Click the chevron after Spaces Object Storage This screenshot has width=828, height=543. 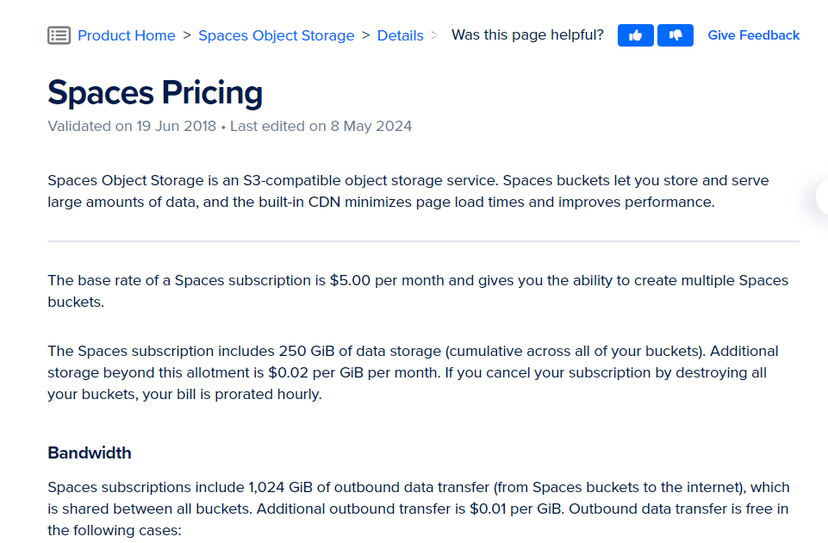click(366, 35)
